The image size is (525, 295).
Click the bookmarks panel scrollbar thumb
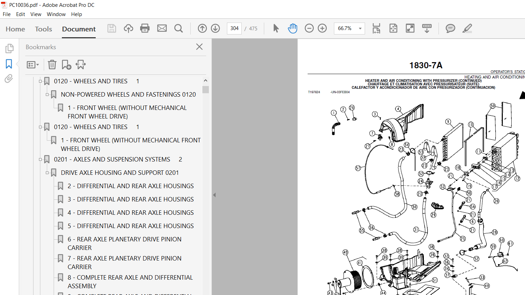tap(205, 89)
